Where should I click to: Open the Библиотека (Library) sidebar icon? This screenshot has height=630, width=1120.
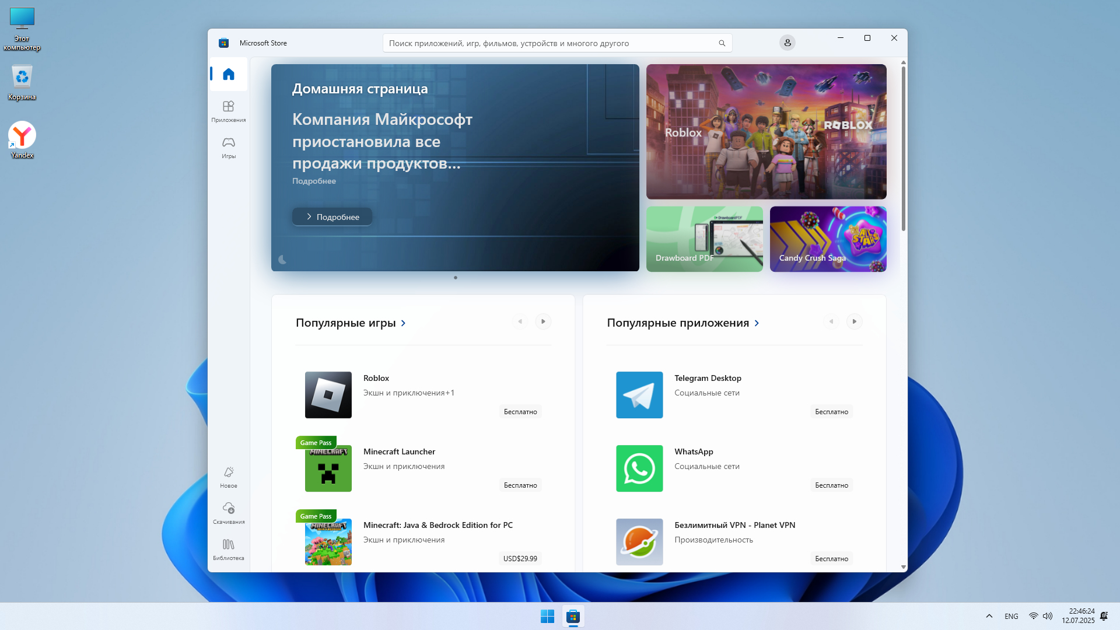click(229, 549)
